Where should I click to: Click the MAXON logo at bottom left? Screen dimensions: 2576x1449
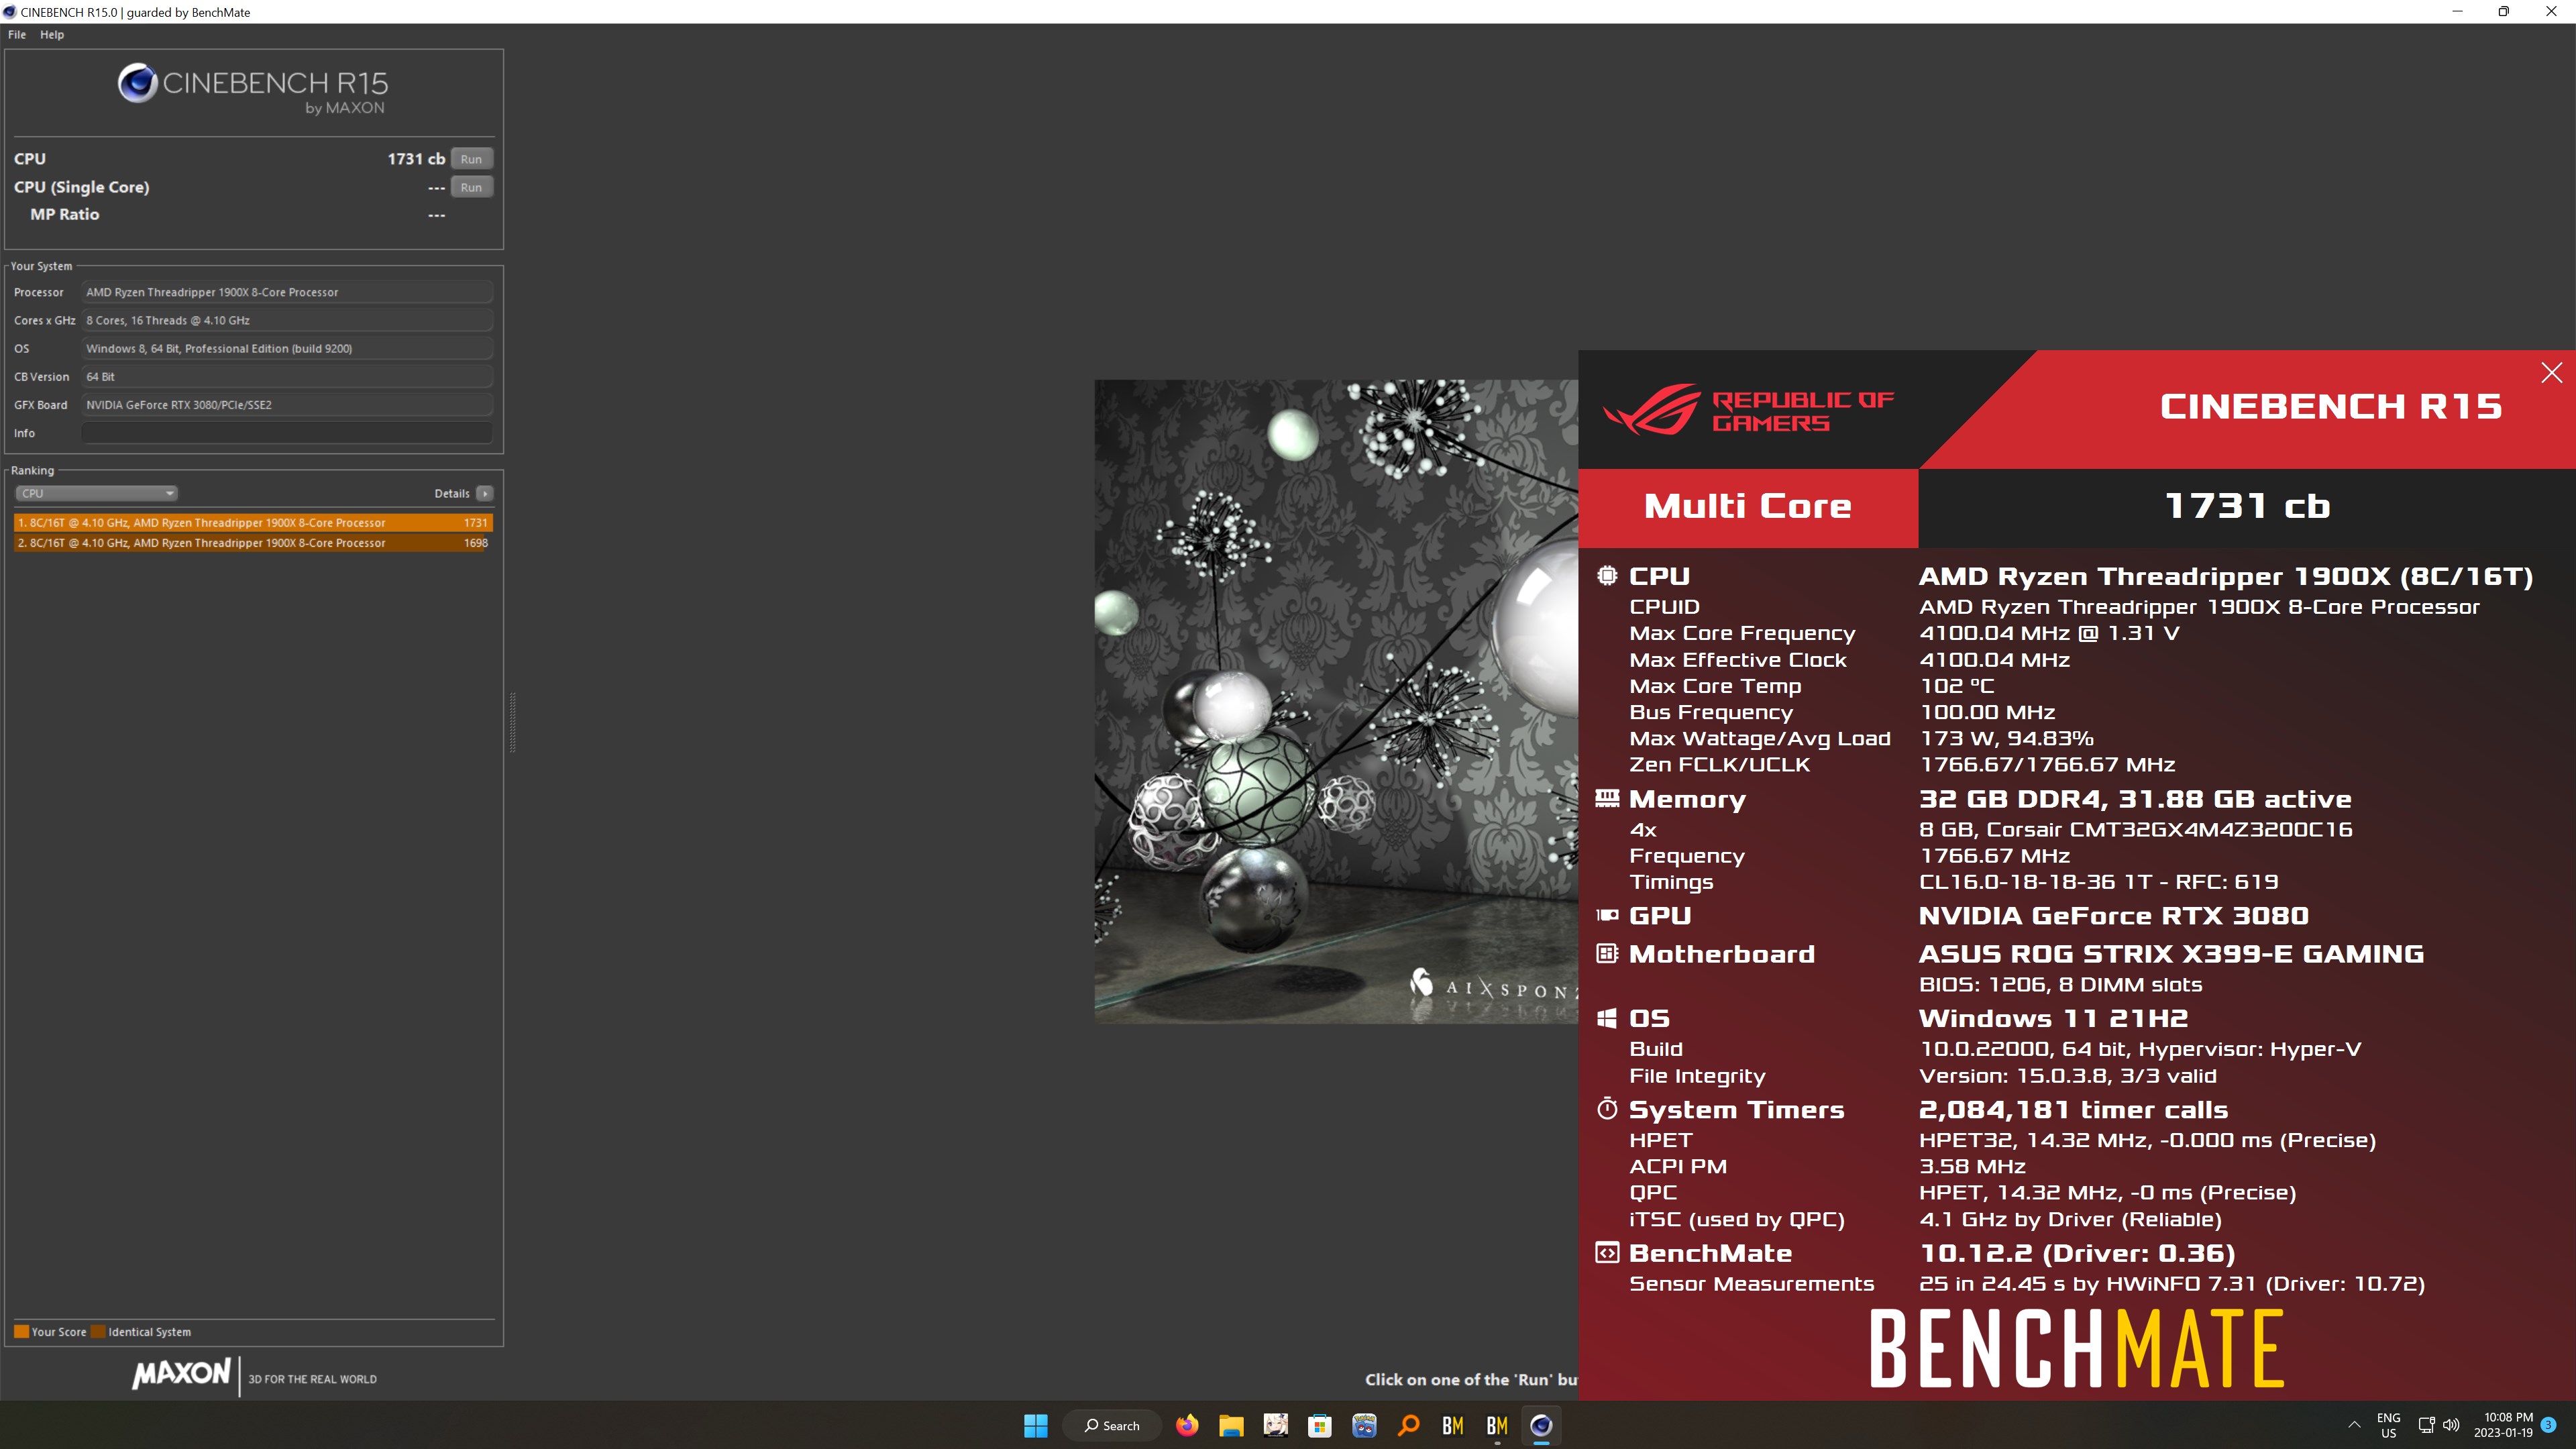point(182,1374)
